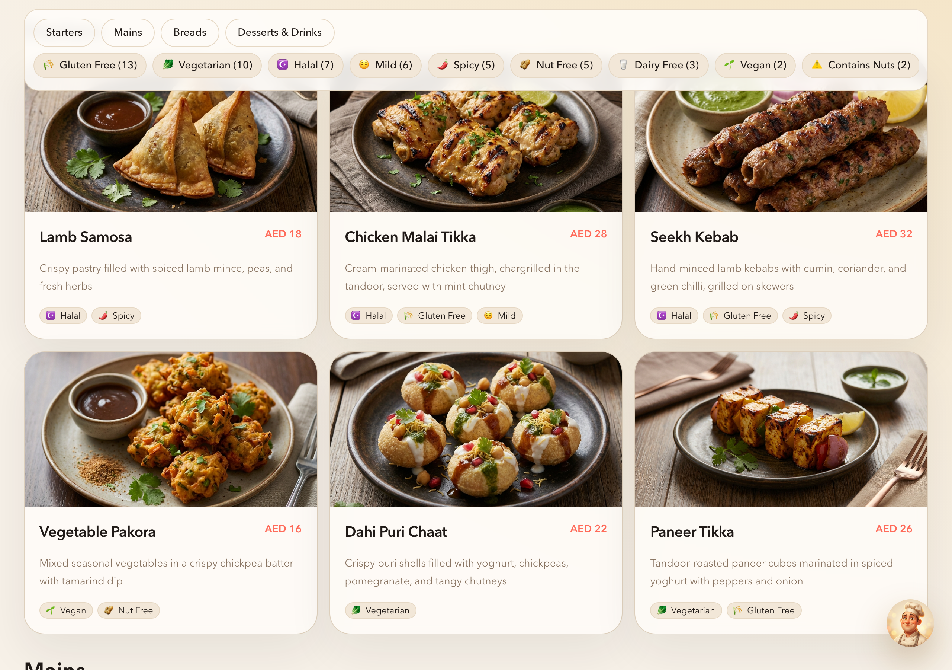Viewport: 952px width, 670px height.
Task: Toggle the Dairy Free (3) filter
Action: [x=658, y=65]
